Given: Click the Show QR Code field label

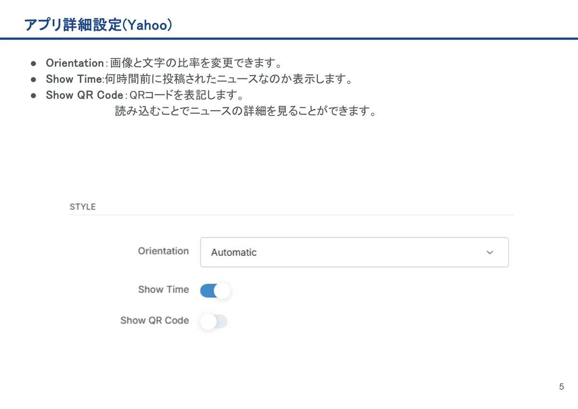Looking at the screenshot, I should pos(155,320).
